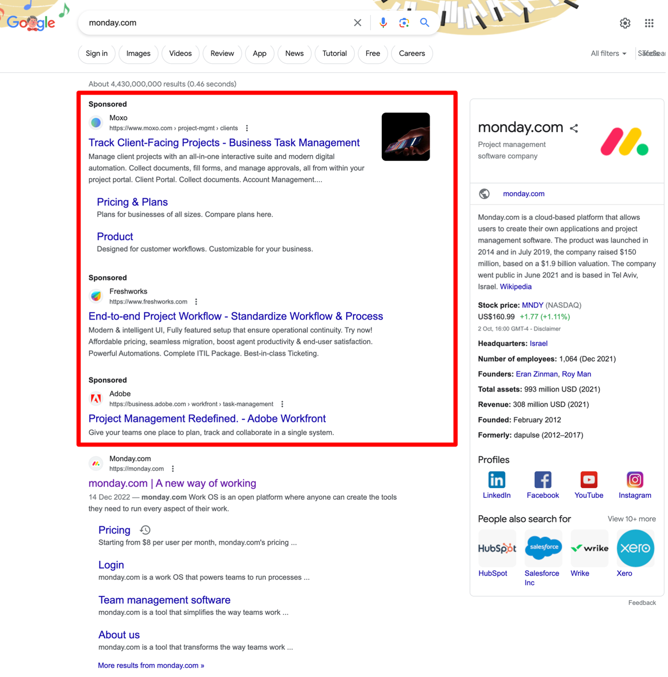Open LinkedIn profile icon
Viewport: 668px width, 677px height.
pos(497,480)
